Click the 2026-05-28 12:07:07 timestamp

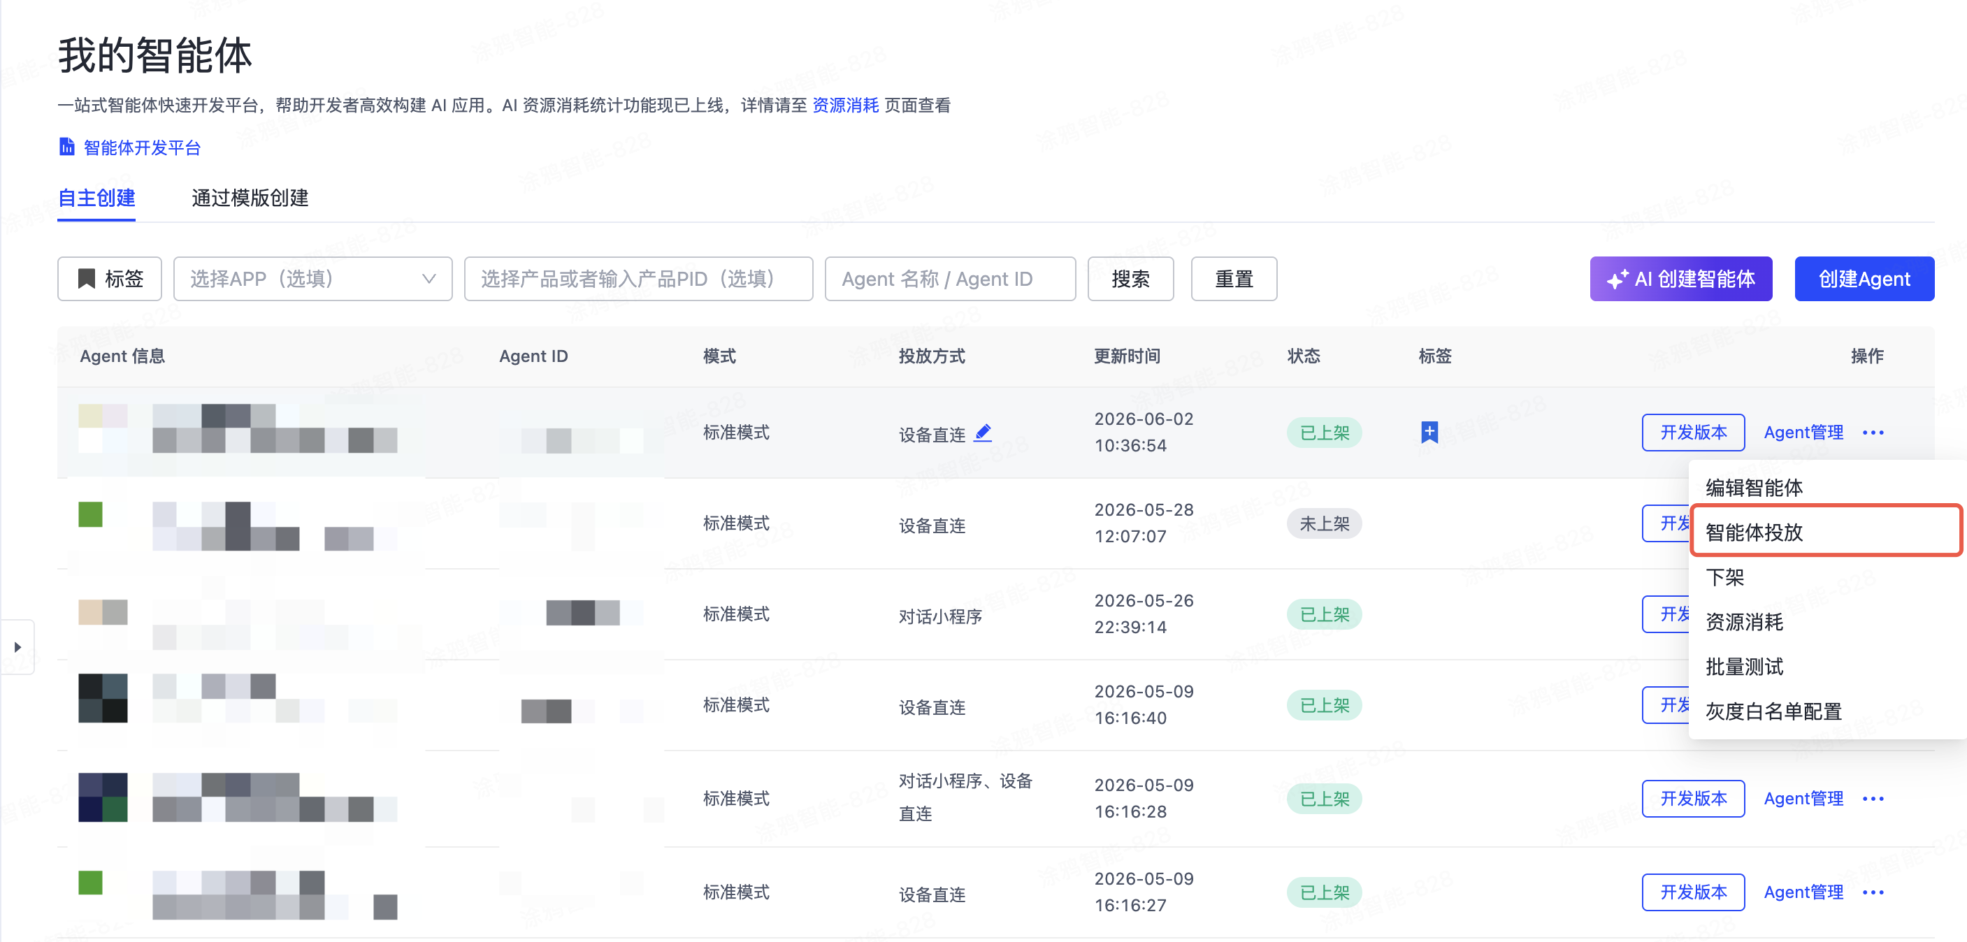tap(1143, 523)
